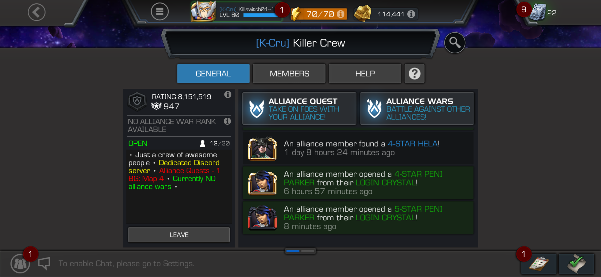Select the GENERAL tab
The width and height of the screenshot is (601, 277).
(213, 74)
